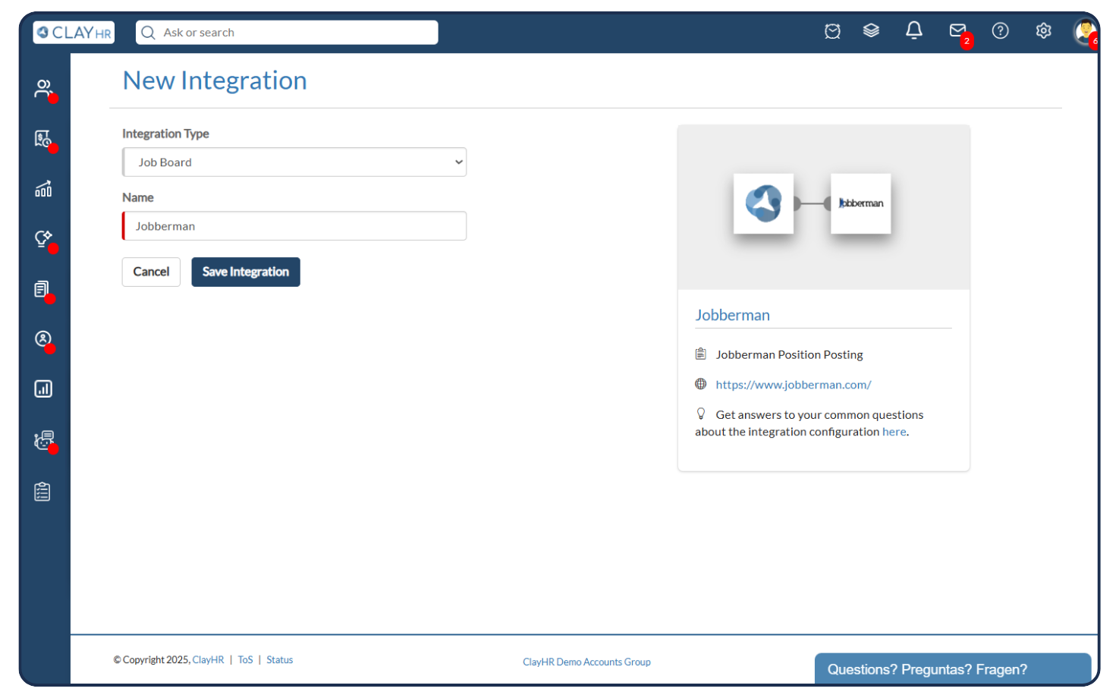Click the Jobberman card heading
This screenshot has height=698, width=1119.
click(732, 315)
